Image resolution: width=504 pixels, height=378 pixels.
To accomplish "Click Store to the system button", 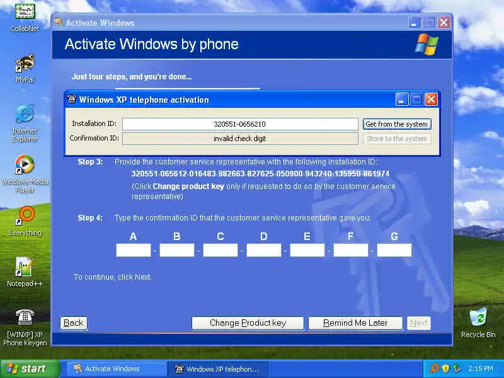I will pos(397,139).
